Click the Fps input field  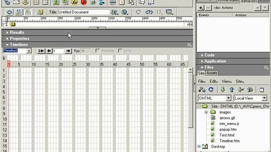tap(86, 51)
